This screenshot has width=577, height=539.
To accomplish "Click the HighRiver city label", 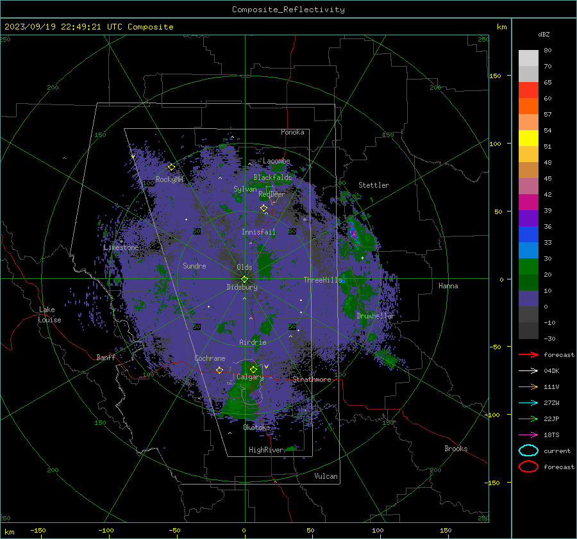I will [x=266, y=450].
